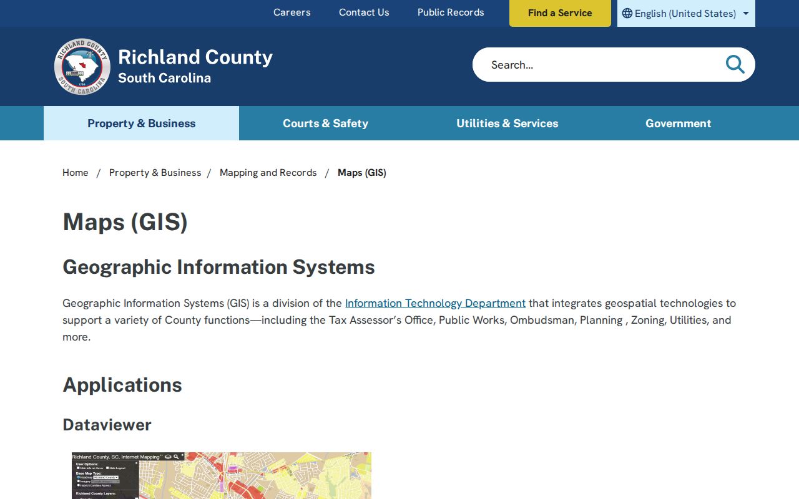Navigate to Property & Business breadcrumb
Screen dimensions: 799x499
(155, 173)
